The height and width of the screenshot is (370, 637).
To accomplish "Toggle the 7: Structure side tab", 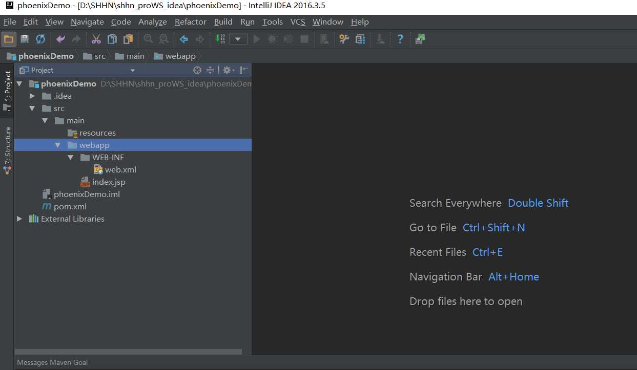I will (x=7, y=150).
